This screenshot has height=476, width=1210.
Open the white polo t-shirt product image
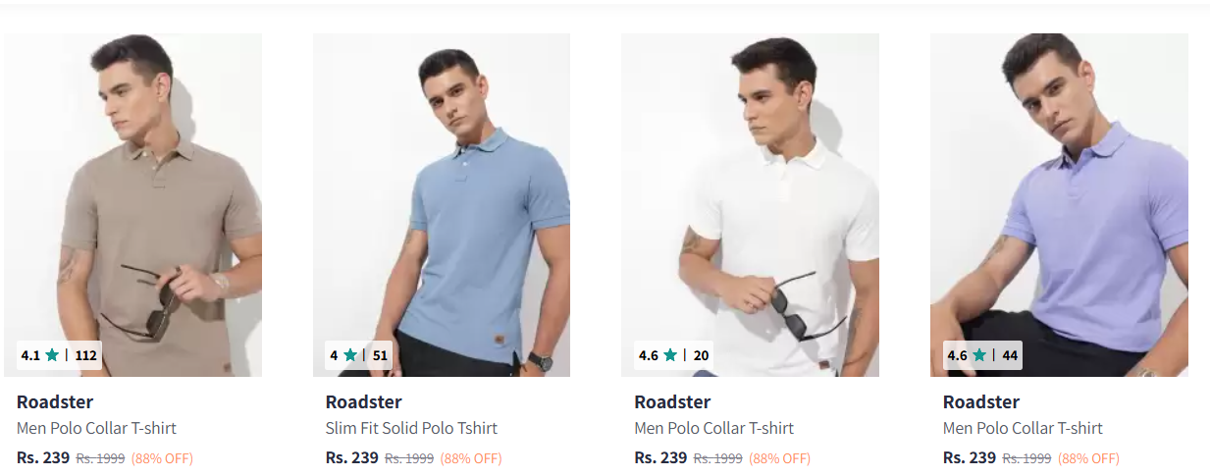pos(750,196)
